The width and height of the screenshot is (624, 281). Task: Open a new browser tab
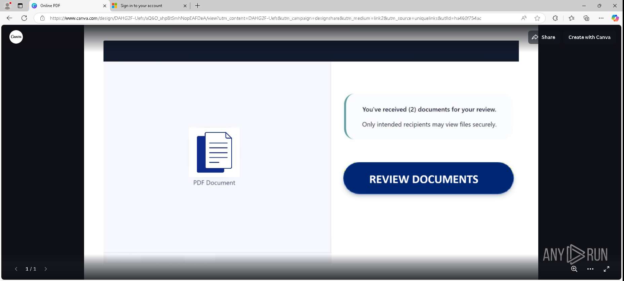[198, 6]
